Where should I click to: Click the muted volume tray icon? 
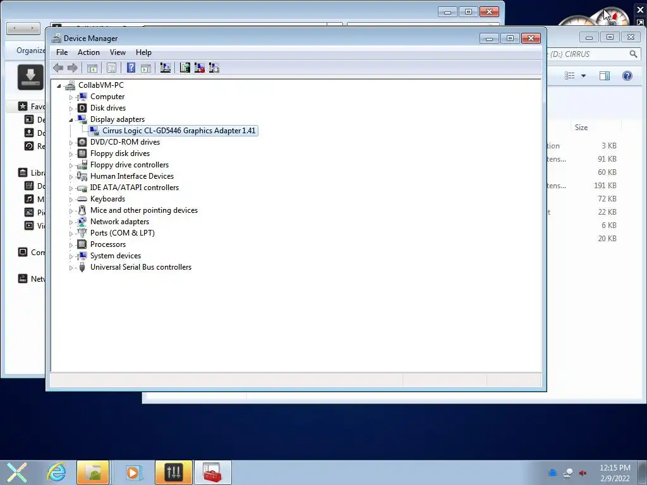[x=583, y=473]
